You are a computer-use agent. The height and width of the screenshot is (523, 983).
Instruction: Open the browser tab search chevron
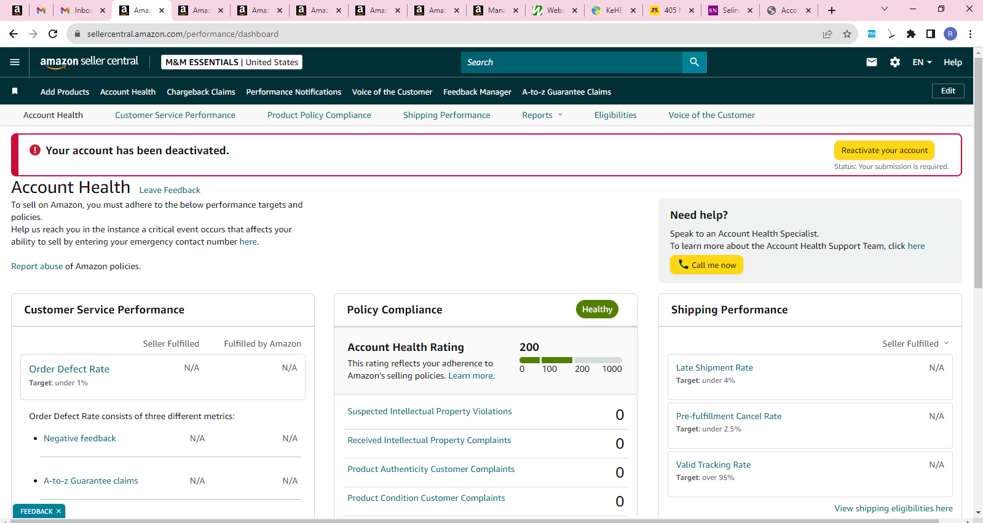coord(885,9)
